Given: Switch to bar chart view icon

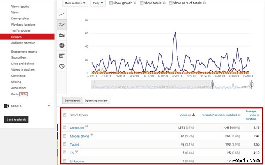Looking at the screenshot, I should pos(62,56).
